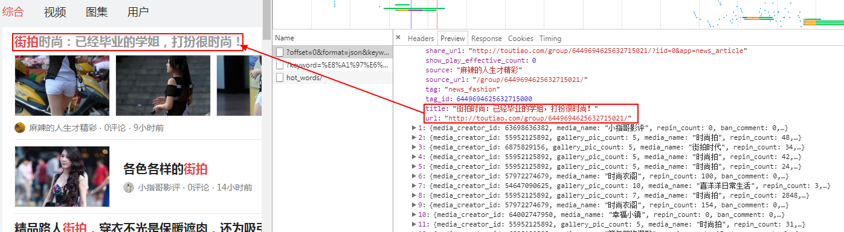This screenshot has width=844, height=232.
Task: Expand JSON item 1 (小指哥影评)
Action: pyautogui.click(x=414, y=128)
